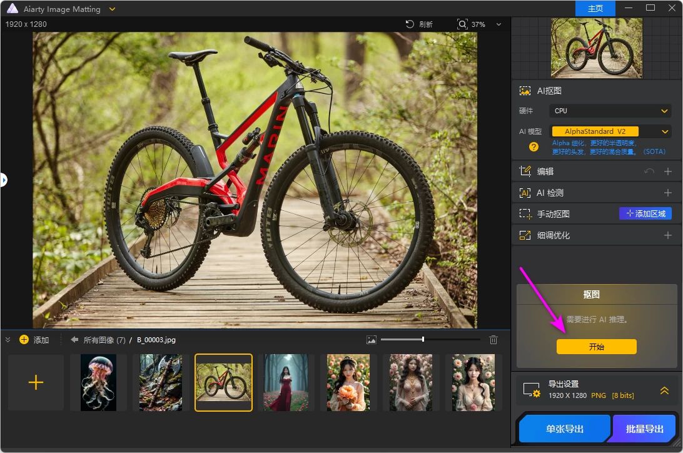Click the AI抠图 section icon
Image resolution: width=683 pixels, height=453 pixels.
525,91
